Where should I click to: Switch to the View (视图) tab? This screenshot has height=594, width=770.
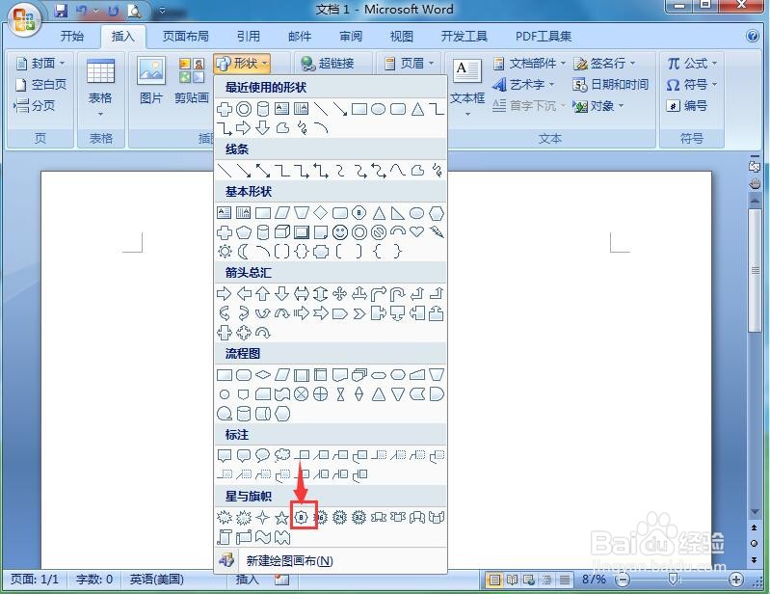pos(401,37)
